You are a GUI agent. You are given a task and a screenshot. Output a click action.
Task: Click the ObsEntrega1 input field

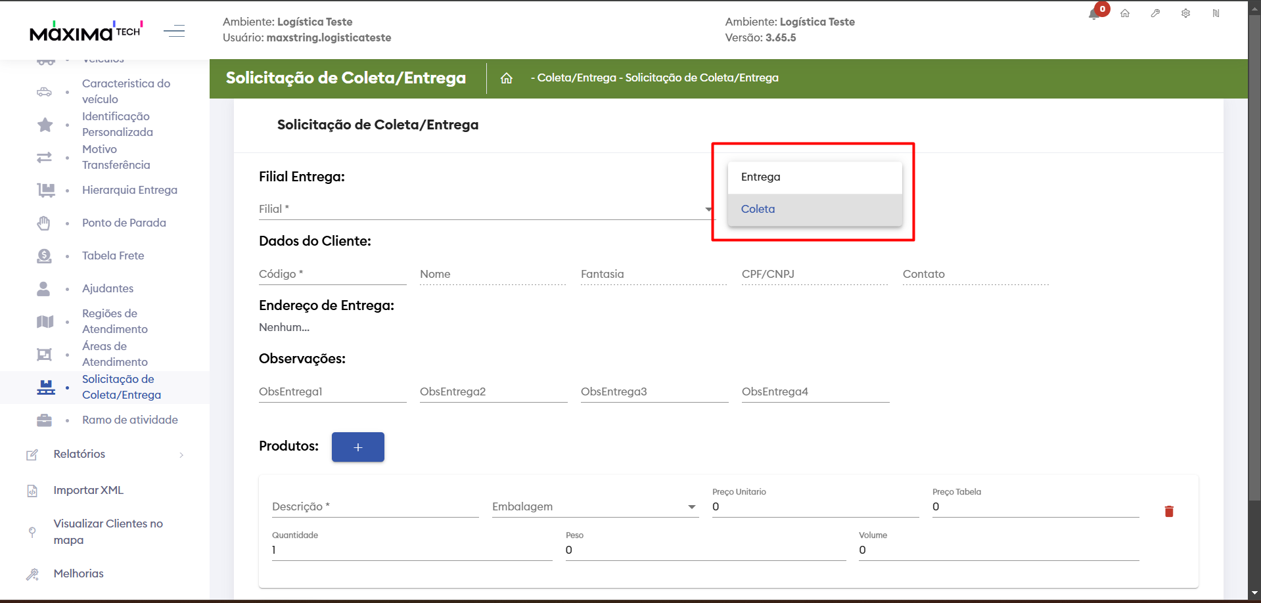(332, 392)
